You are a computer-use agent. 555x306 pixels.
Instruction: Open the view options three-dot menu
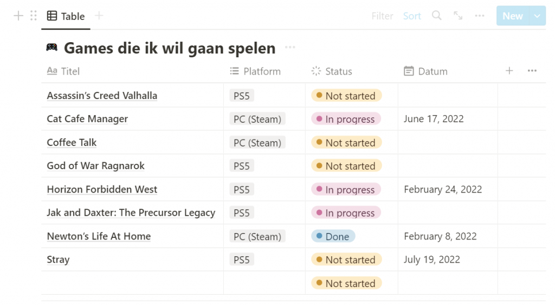tap(480, 16)
